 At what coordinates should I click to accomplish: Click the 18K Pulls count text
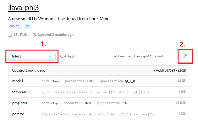20,35
